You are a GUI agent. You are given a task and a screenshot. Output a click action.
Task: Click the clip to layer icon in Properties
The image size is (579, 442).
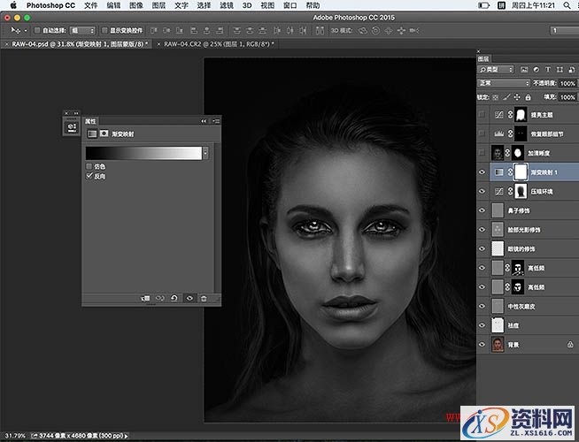[145, 299]
